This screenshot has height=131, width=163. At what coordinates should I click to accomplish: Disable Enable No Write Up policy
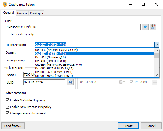pyautogui.click(x=7, y=100)
